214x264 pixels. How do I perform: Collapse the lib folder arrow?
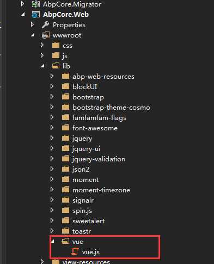click(42, 66)
